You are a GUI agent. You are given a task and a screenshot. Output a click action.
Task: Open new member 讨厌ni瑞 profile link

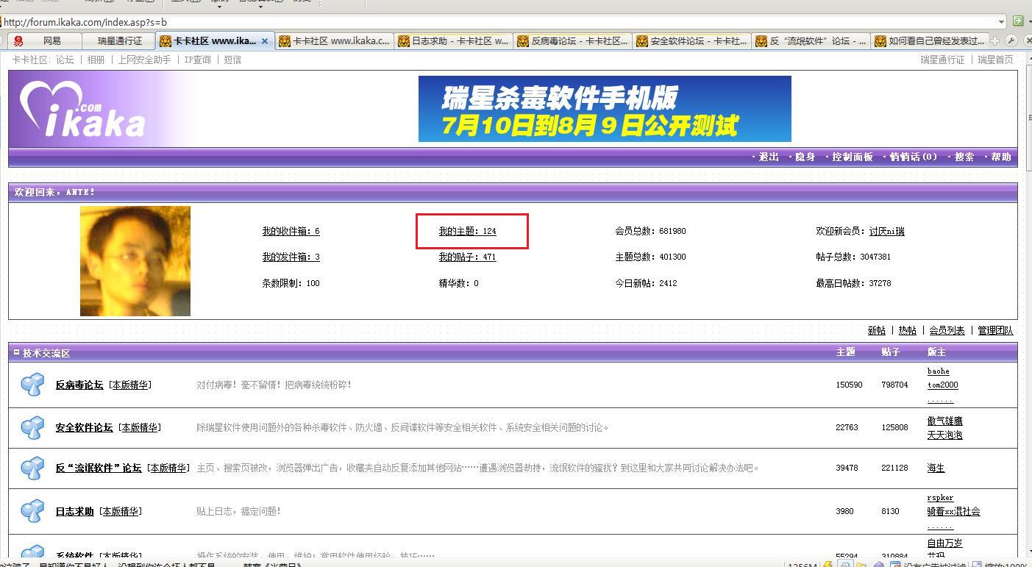tap(887, 231)
